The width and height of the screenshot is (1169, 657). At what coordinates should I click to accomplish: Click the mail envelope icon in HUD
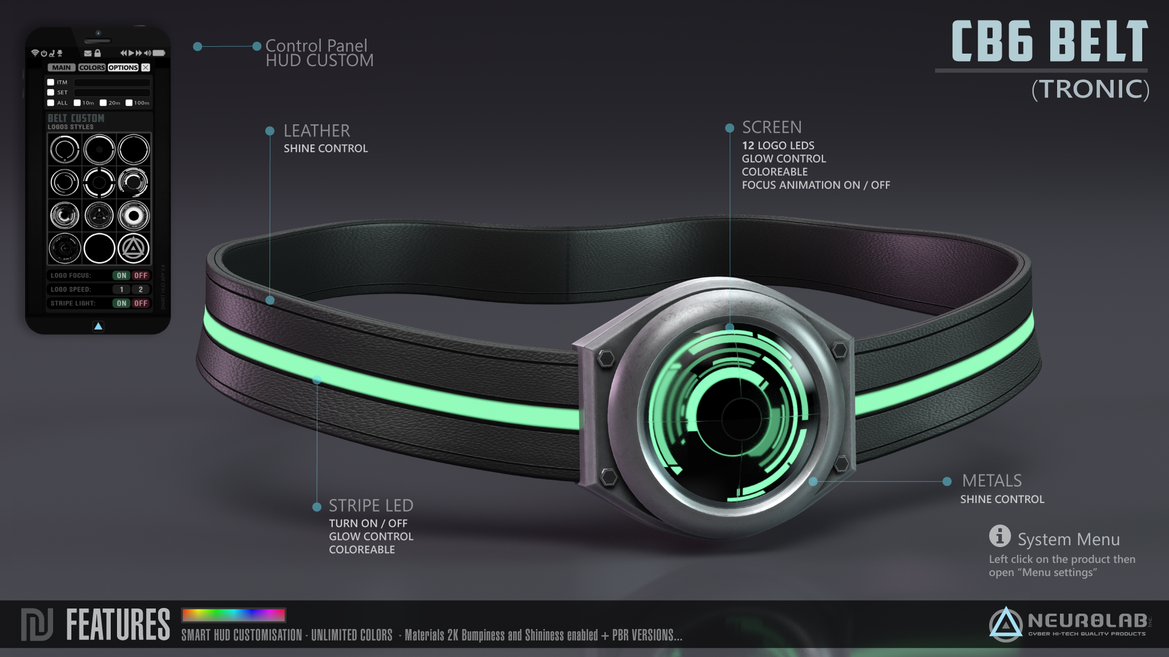tap(88, 53)
